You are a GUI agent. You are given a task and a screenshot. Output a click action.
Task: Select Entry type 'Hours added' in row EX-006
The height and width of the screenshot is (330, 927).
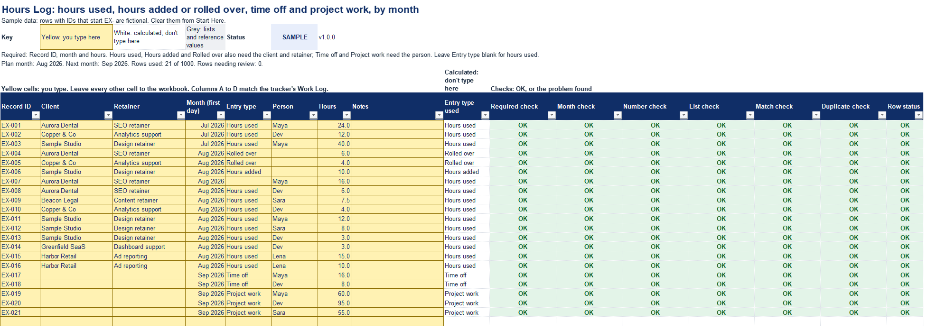pos(248,172)
